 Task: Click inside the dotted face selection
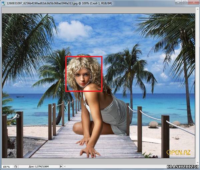coord(83,78)
